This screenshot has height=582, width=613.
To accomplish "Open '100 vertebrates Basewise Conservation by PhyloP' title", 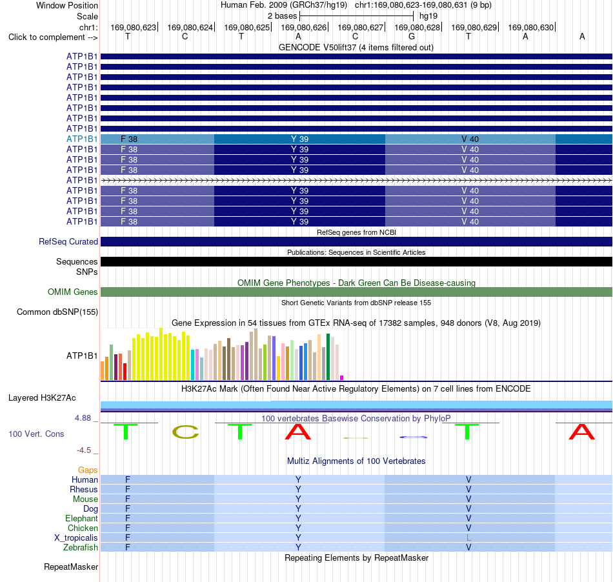I will [x=356, y=418].
